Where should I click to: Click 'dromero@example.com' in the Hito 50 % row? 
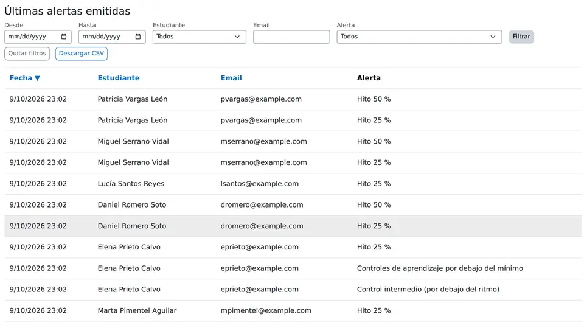(262, 204)
